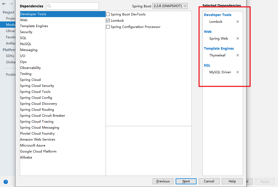Select the Messaging category
278x187 pixels.
click(x=63, y=50)
